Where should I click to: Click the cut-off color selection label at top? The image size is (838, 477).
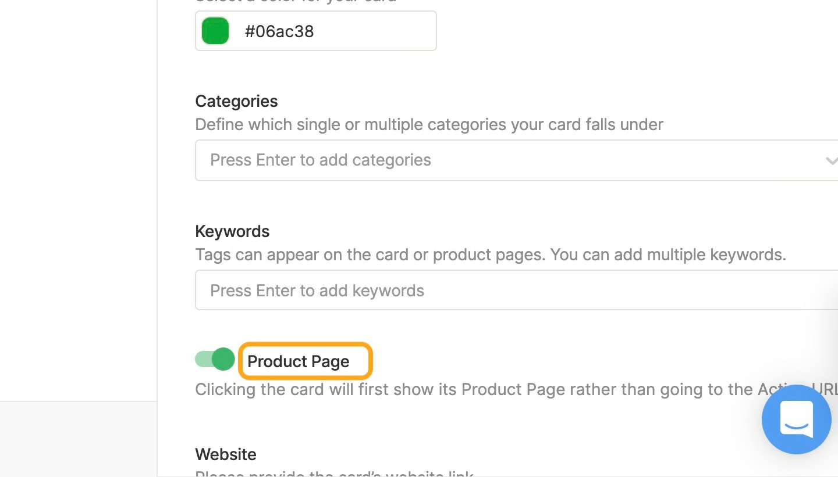click(x=296, y=2)
